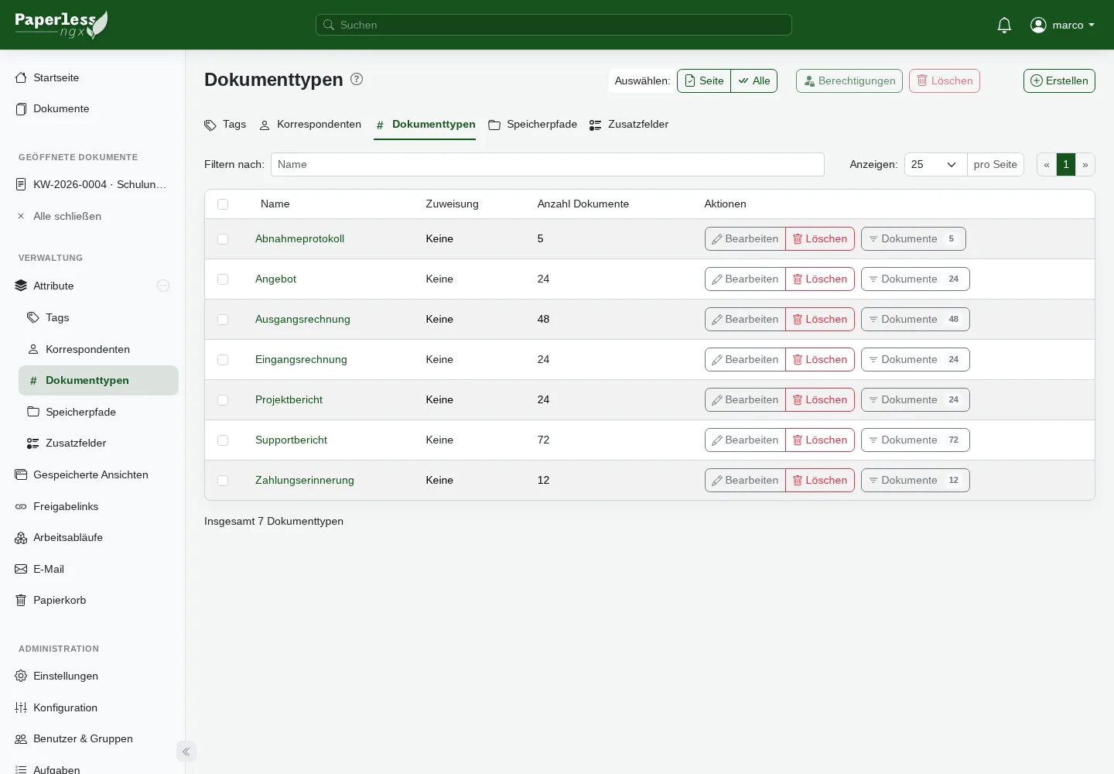Filter documents by Projektbericht type

tap(915, 400)
